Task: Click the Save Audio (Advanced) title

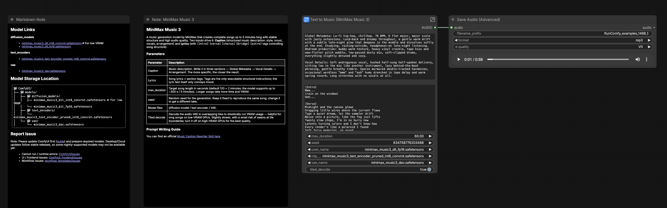Action: click(478, 19)
